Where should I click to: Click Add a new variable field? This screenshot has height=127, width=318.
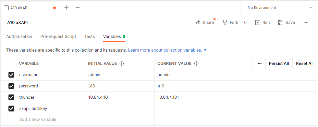(x=50, y=119)
